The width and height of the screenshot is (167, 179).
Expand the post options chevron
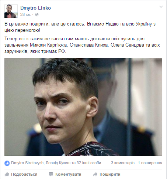tap(161, 7)
